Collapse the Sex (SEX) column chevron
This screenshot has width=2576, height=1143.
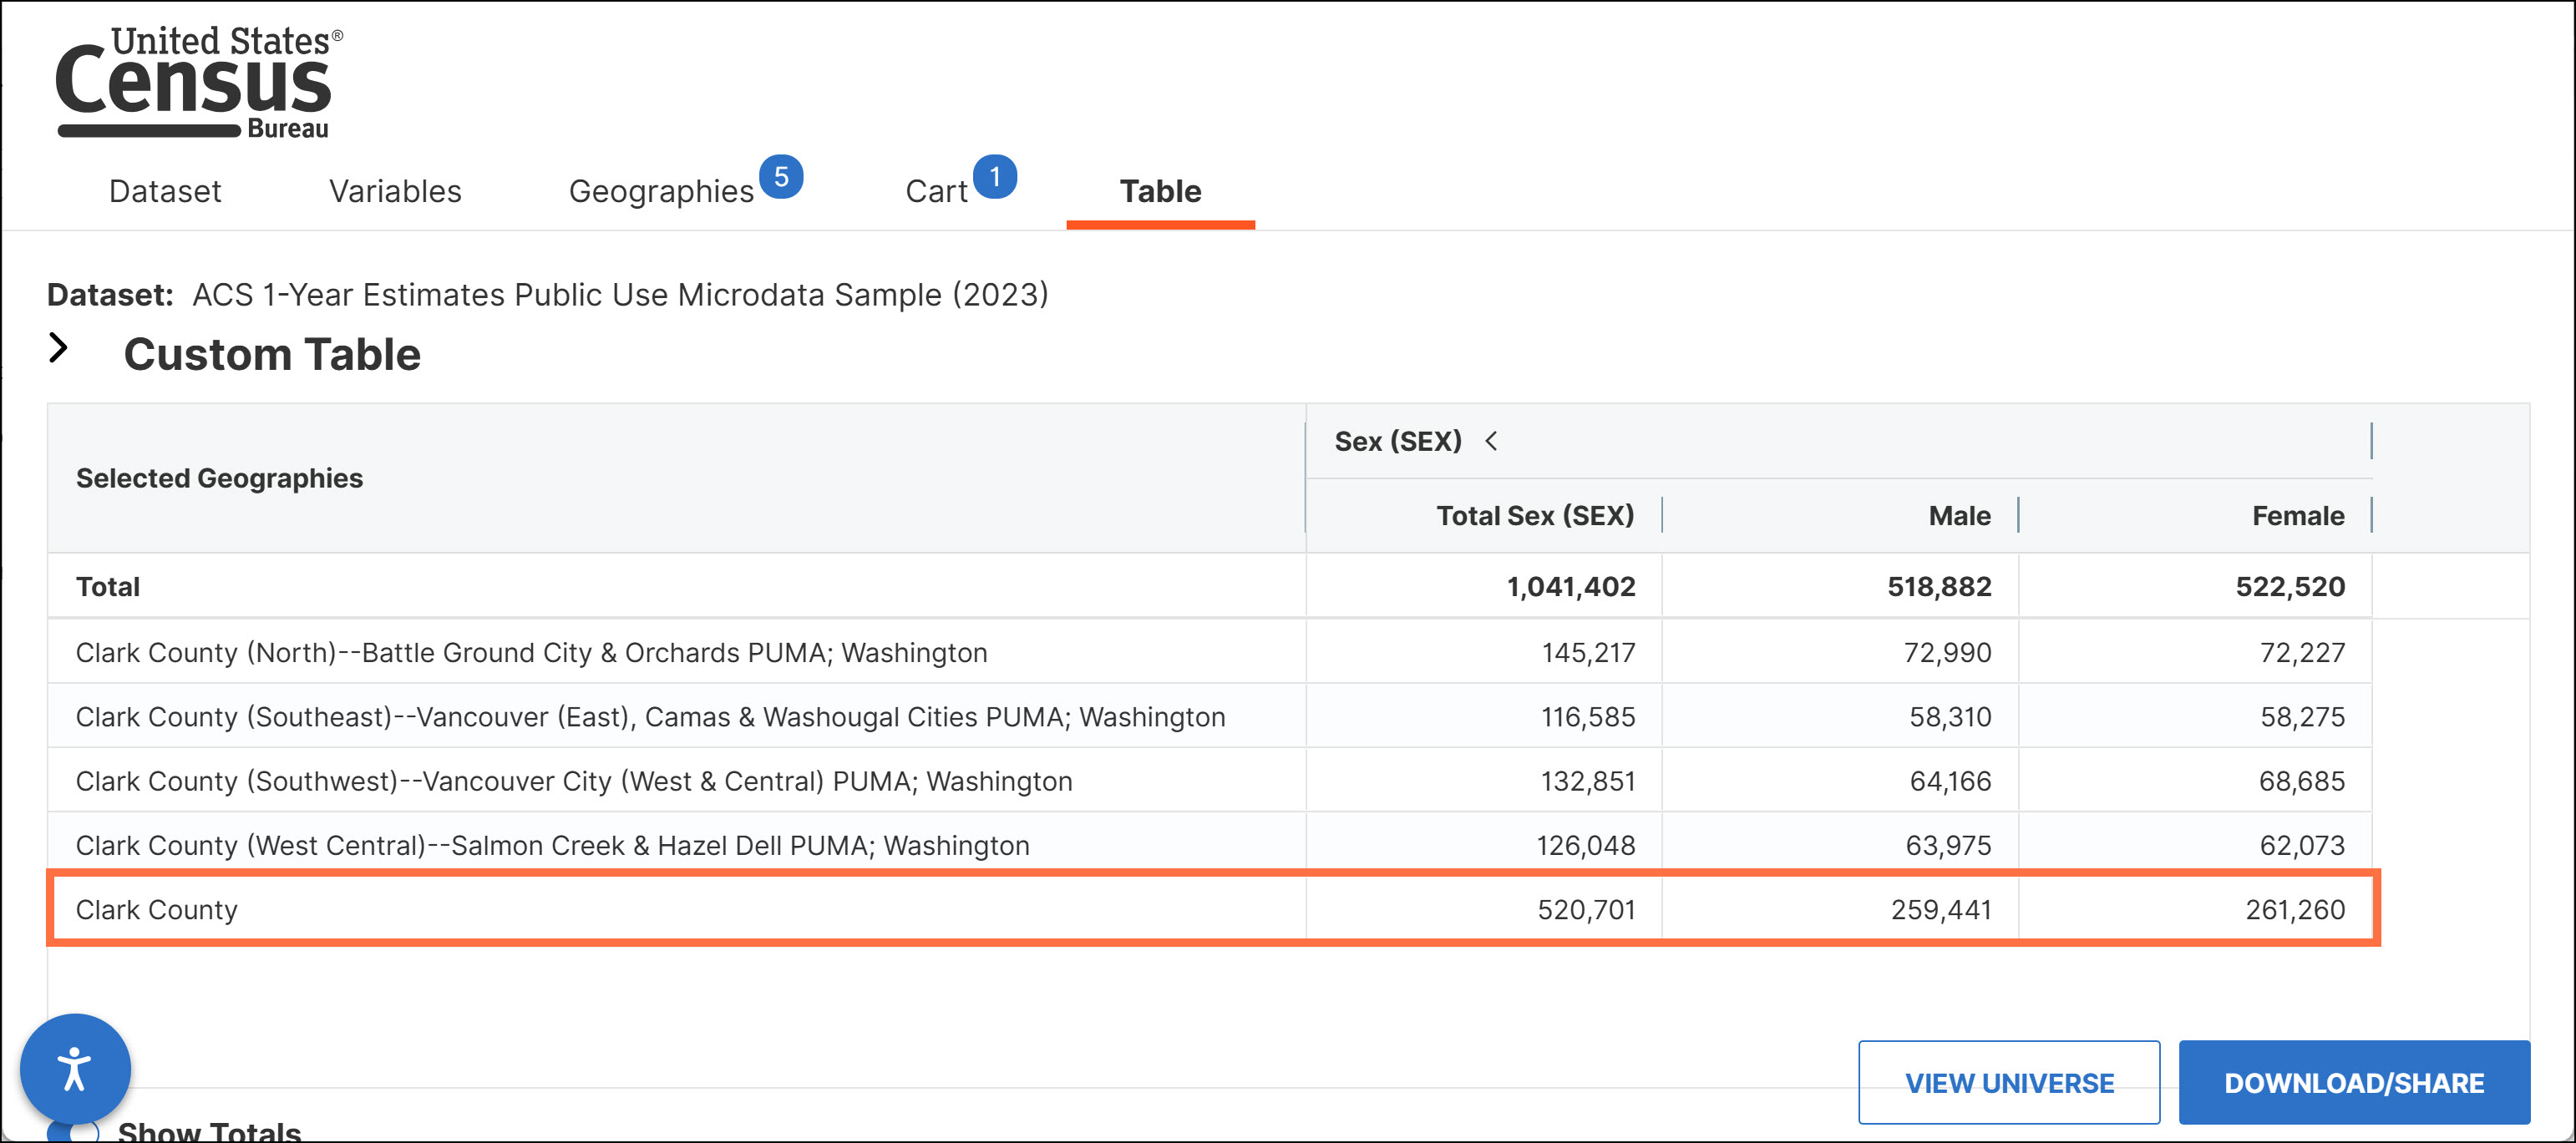pyautogui.click(x=1491, y=441)
